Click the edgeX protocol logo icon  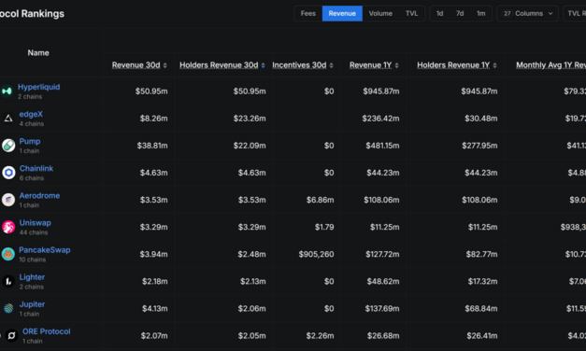coord(8,119)
